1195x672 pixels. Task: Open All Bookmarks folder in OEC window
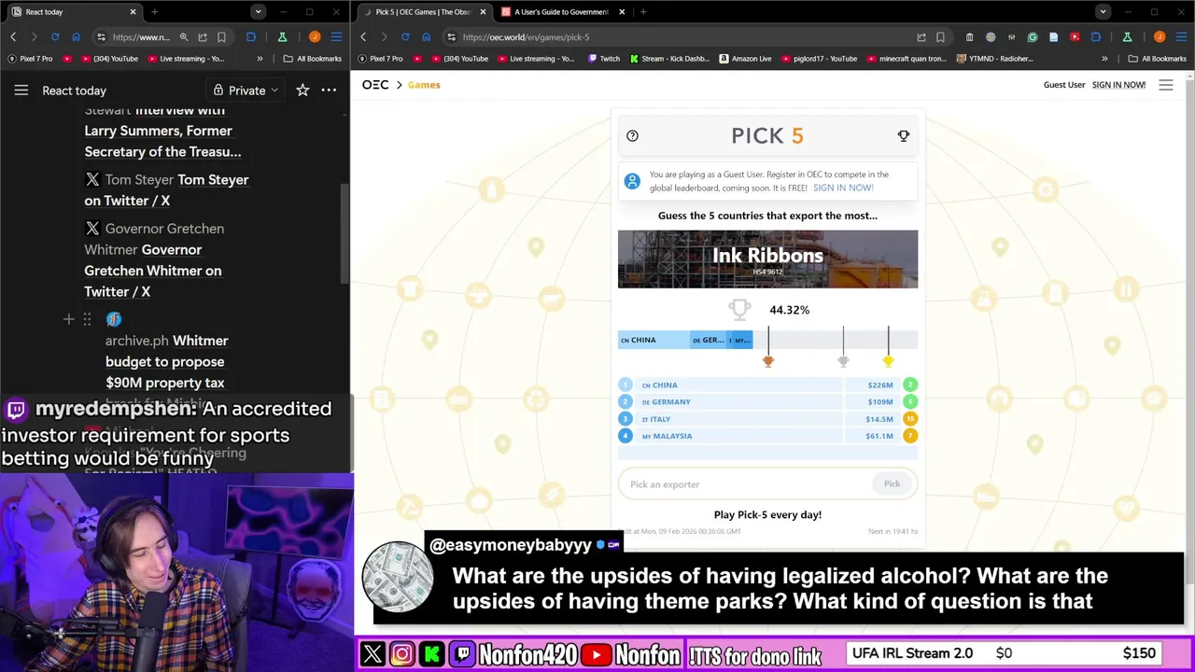[1157, 59]
